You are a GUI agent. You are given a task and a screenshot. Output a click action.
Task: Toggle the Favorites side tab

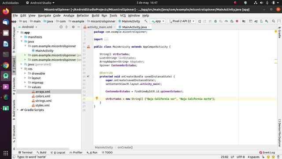click(x=14, y=86)
